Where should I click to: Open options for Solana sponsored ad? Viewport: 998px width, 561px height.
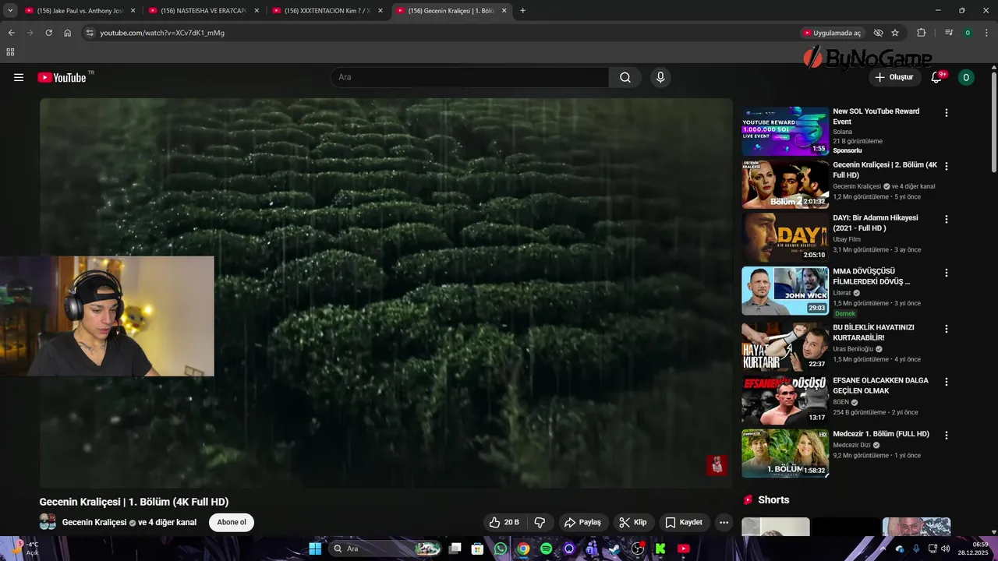(x=947, y=113)
